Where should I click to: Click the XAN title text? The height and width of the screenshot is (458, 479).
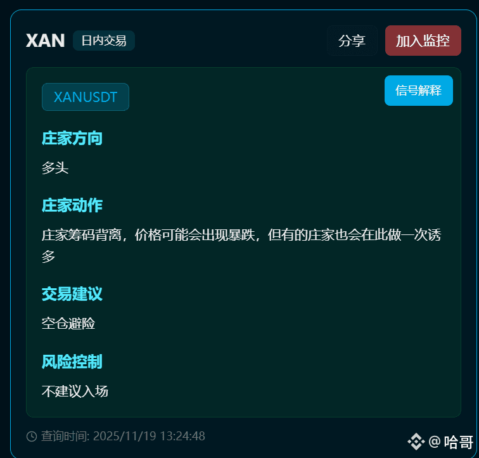(45, 41)
